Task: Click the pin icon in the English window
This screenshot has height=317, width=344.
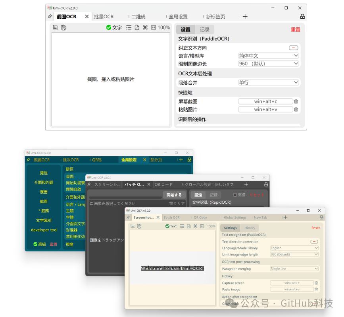Action: (x=128, y=217)
